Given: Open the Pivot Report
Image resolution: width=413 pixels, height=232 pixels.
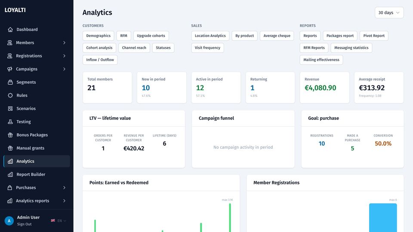Looking at the screenshot, I should click(374, 36).
